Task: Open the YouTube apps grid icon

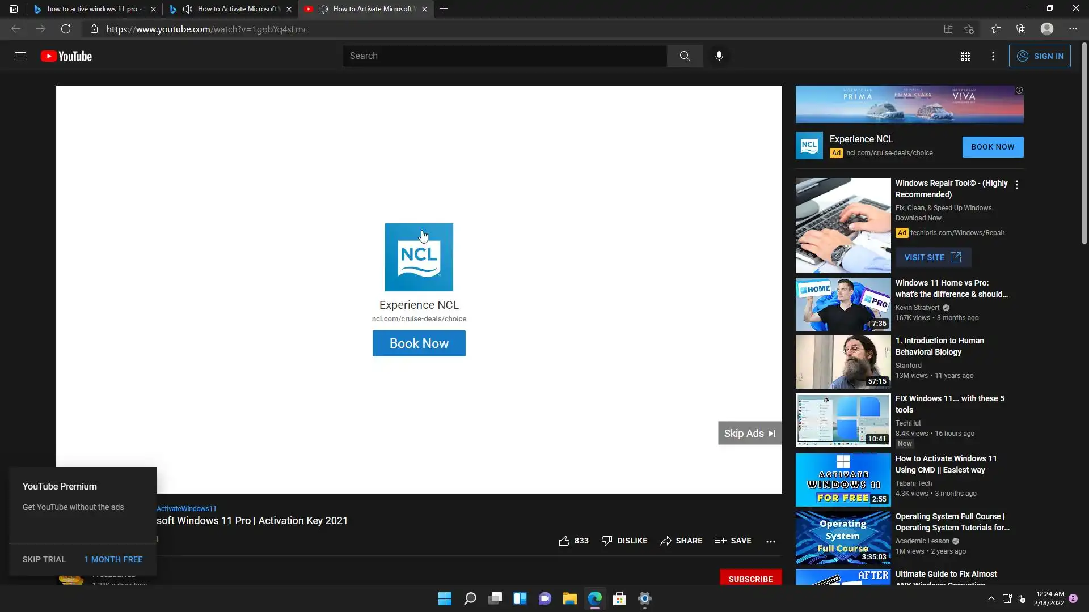Action: point(965,56)
